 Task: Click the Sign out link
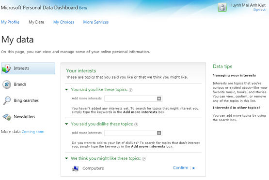pos(259,10)
